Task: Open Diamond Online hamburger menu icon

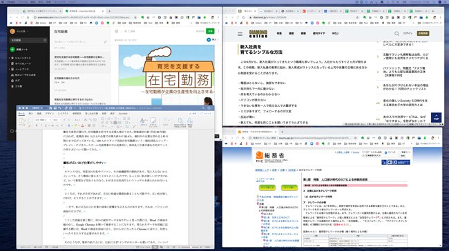Action: (x=240, y=34)
